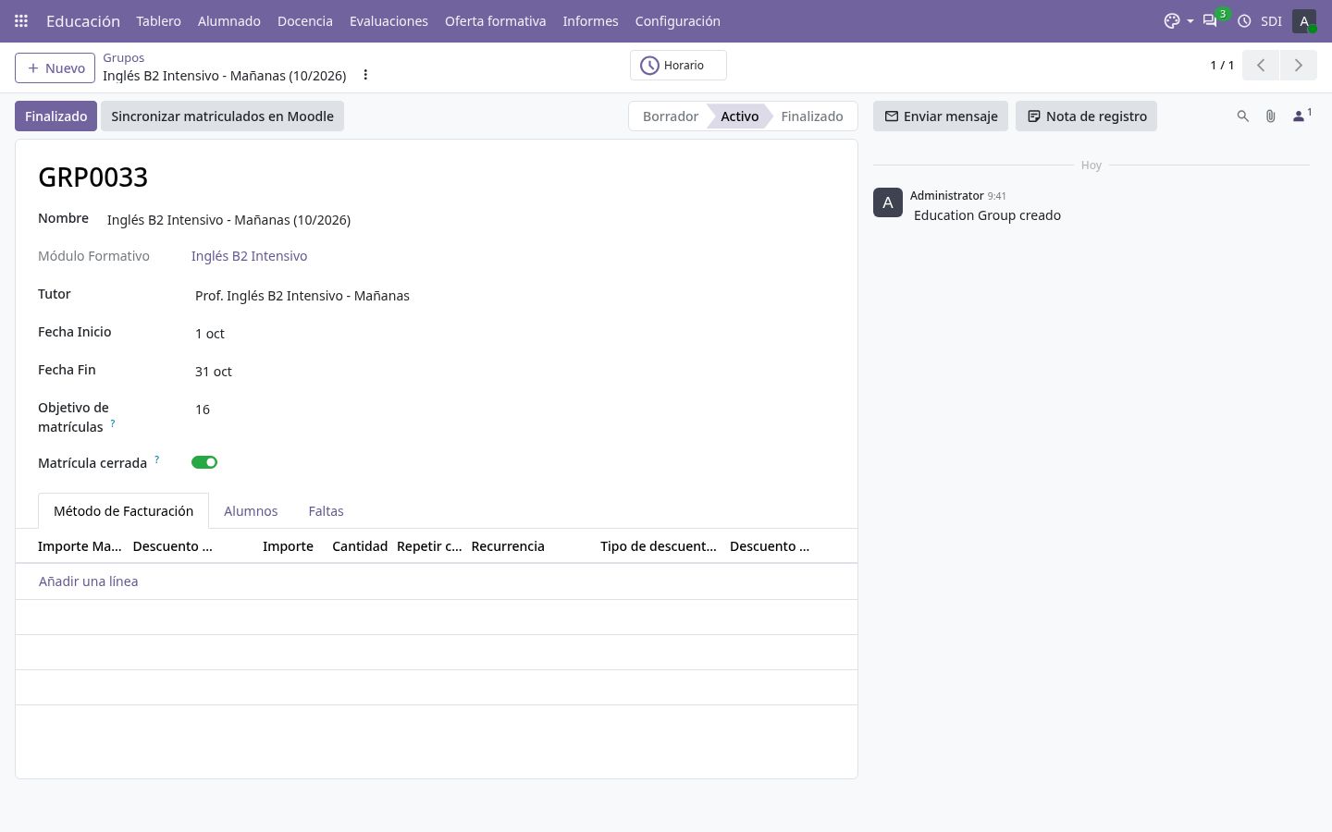Open the Tablero menu item
The image size is (1332, 832).
coord(159,20)
